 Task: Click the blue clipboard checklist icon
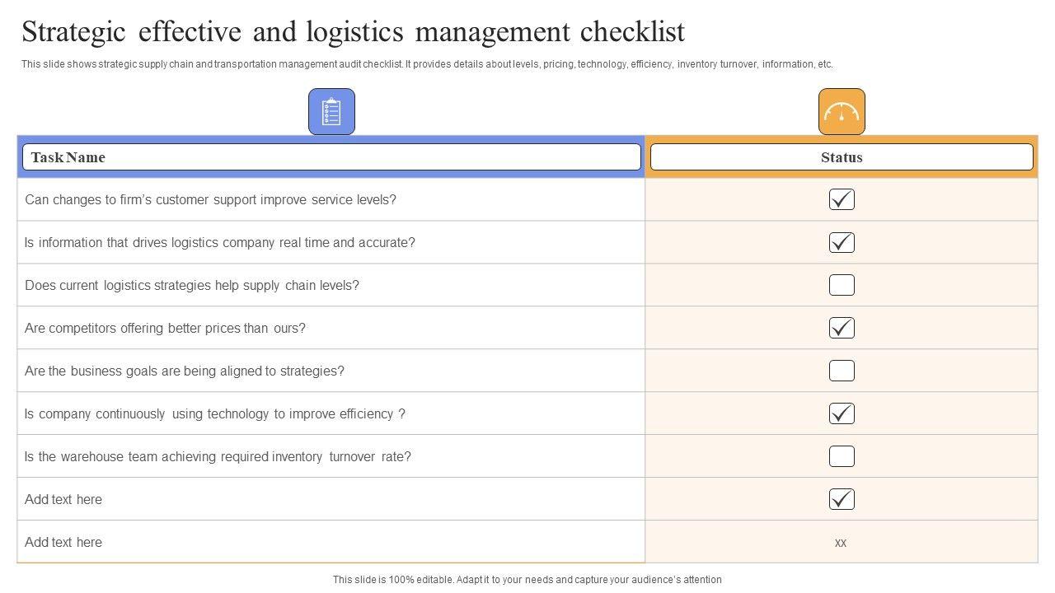tap(331, 112)
